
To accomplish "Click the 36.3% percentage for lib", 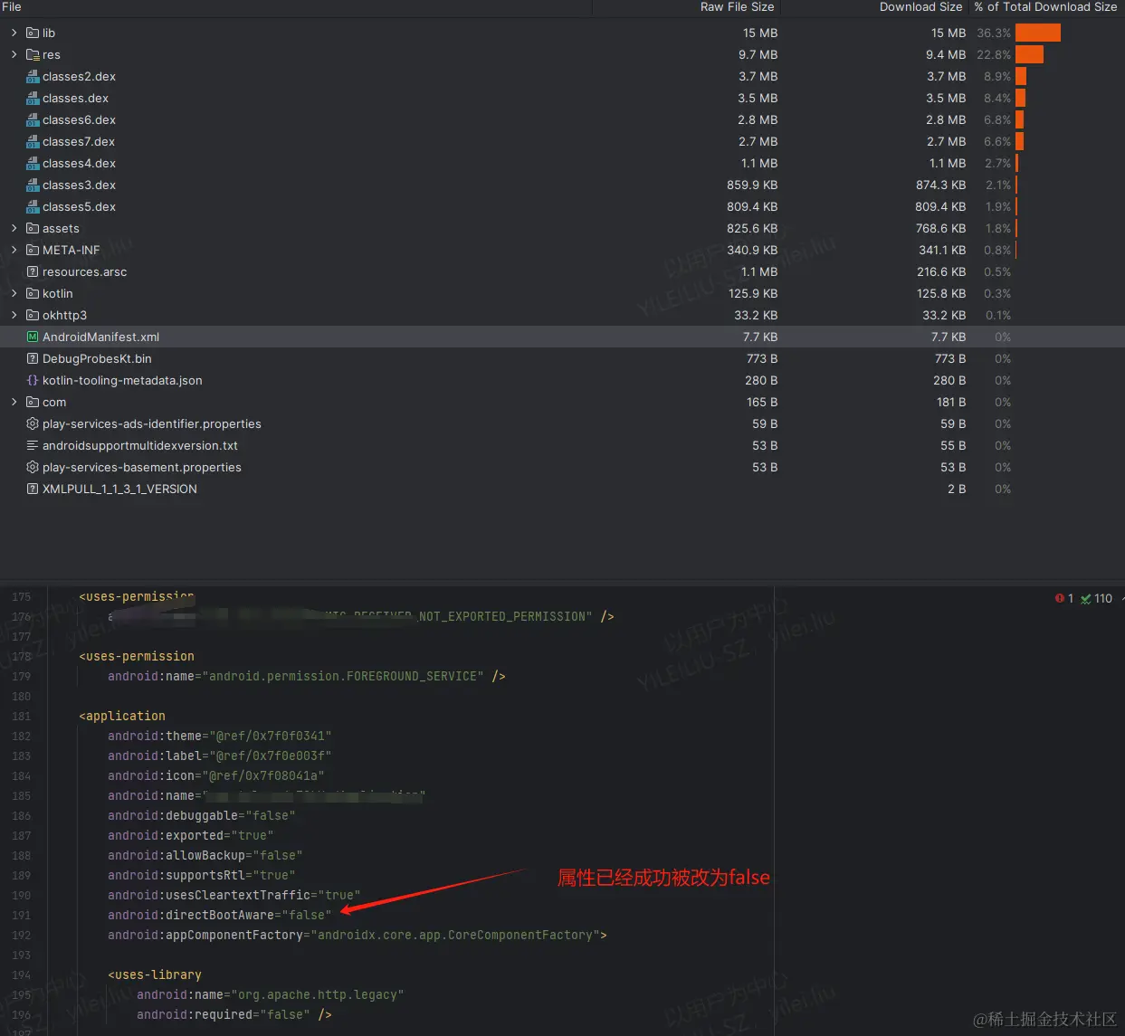I will (x=994, y=33).
